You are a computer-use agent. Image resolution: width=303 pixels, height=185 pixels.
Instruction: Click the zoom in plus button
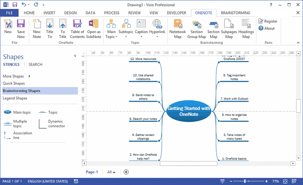point(267,181)
